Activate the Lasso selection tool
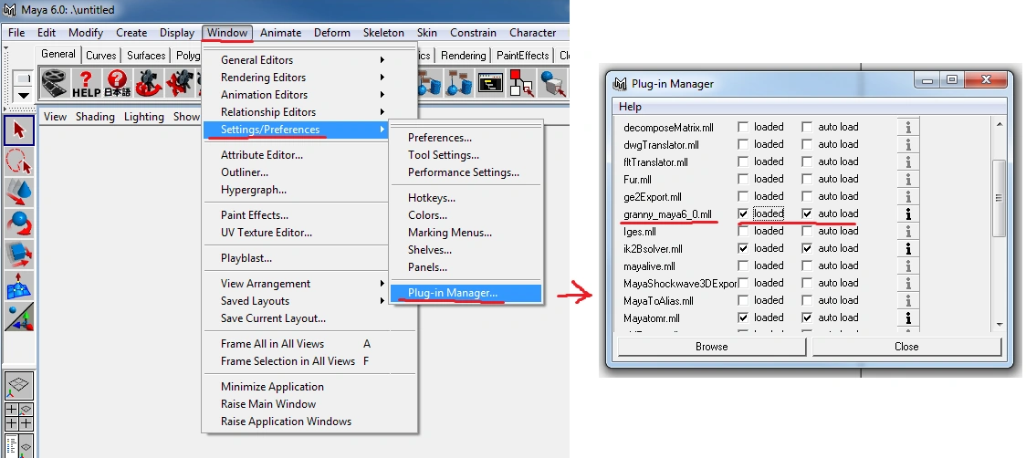 [19, 161]
